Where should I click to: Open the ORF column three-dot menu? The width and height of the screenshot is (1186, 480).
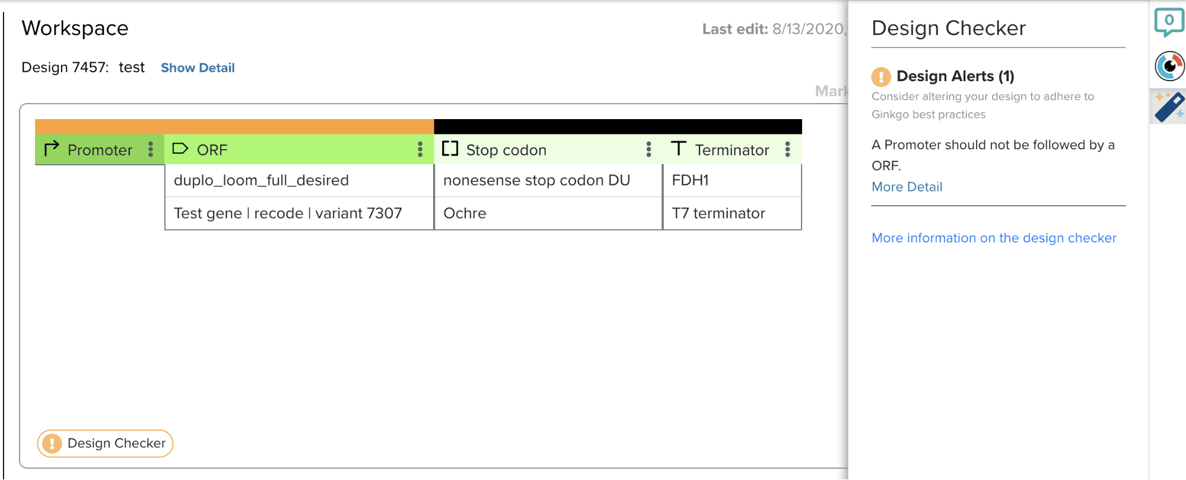click(x=420, y=149)
